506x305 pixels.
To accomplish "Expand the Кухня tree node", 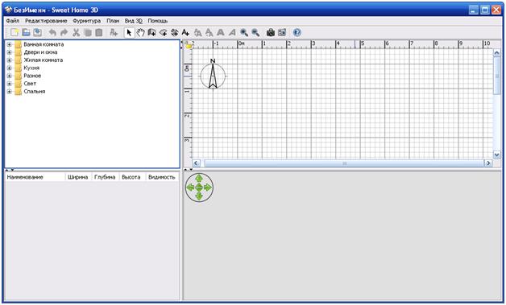I will (x=9, y=68).
